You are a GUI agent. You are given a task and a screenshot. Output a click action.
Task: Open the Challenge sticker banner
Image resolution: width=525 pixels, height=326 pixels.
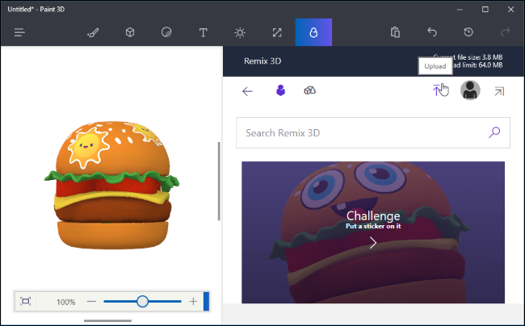[373, 232]
